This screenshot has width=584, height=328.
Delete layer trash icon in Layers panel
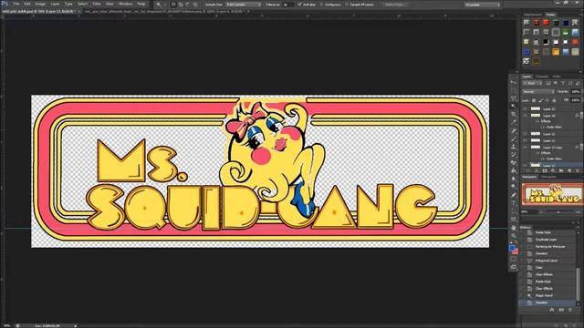coord(578,170)
